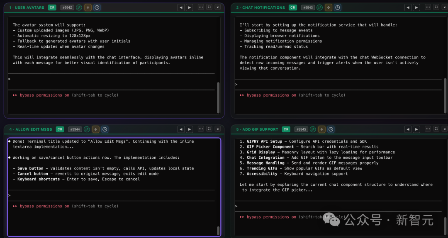
Task: Expand Chat Notifications panel to fullscreen
Action: tap(436, 7)
